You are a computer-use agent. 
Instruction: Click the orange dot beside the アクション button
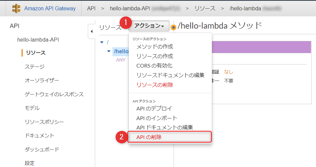(173, 27)
